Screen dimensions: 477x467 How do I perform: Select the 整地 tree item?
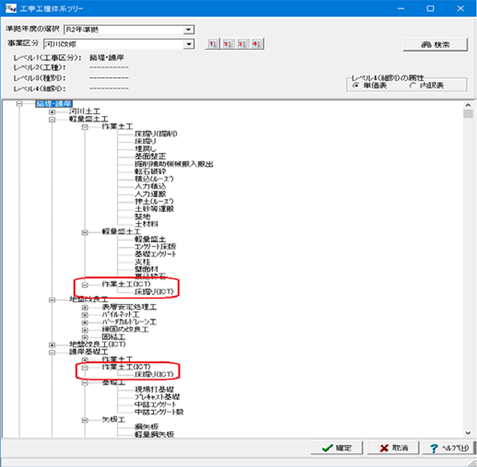(x=142, y=217)
